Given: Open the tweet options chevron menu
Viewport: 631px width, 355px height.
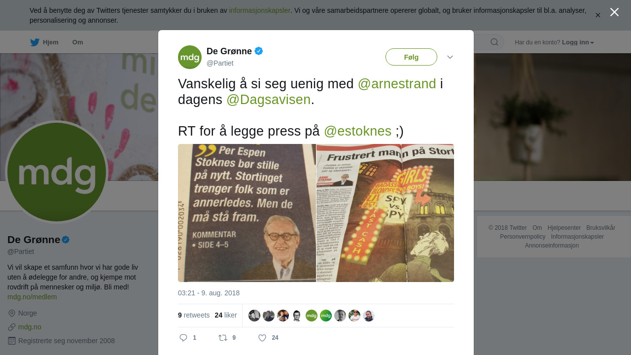Looking at the screenshot, I should 450,57.
